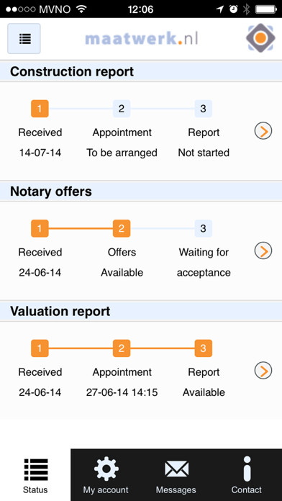Select step 3 Report in Construction report

coord(204,109)
